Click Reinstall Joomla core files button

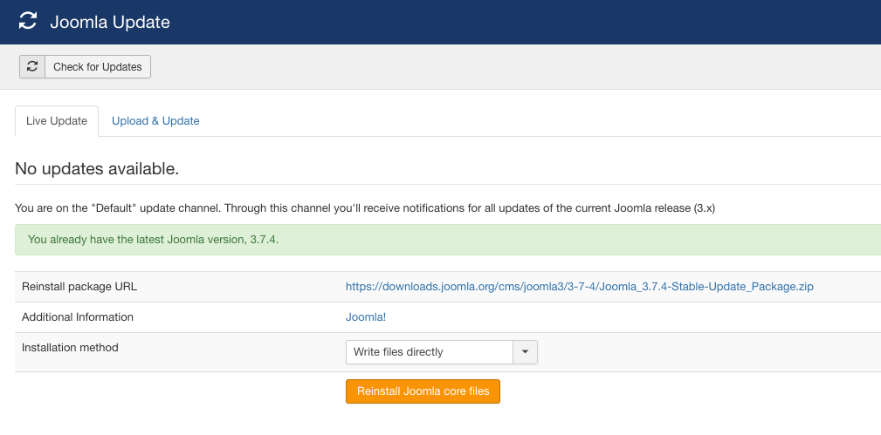pyautogui.click(x=423, y=391)
